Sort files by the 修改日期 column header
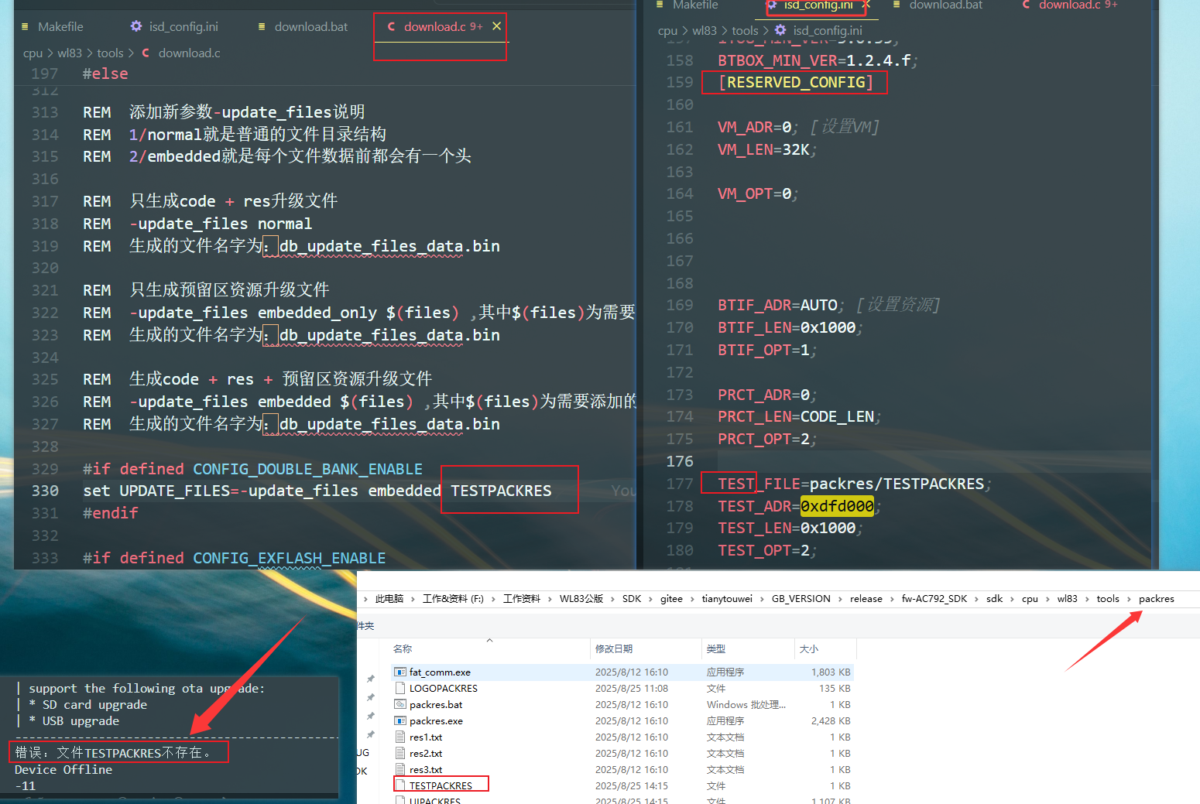The width and height of the screenshot is (1200, 804). 614,648
